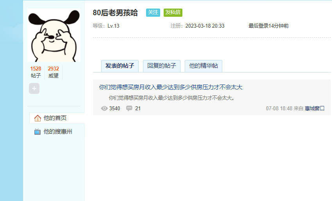Click the comment bubble icon next to 21
Screen dimensions: 332x201
click(129, 108)
